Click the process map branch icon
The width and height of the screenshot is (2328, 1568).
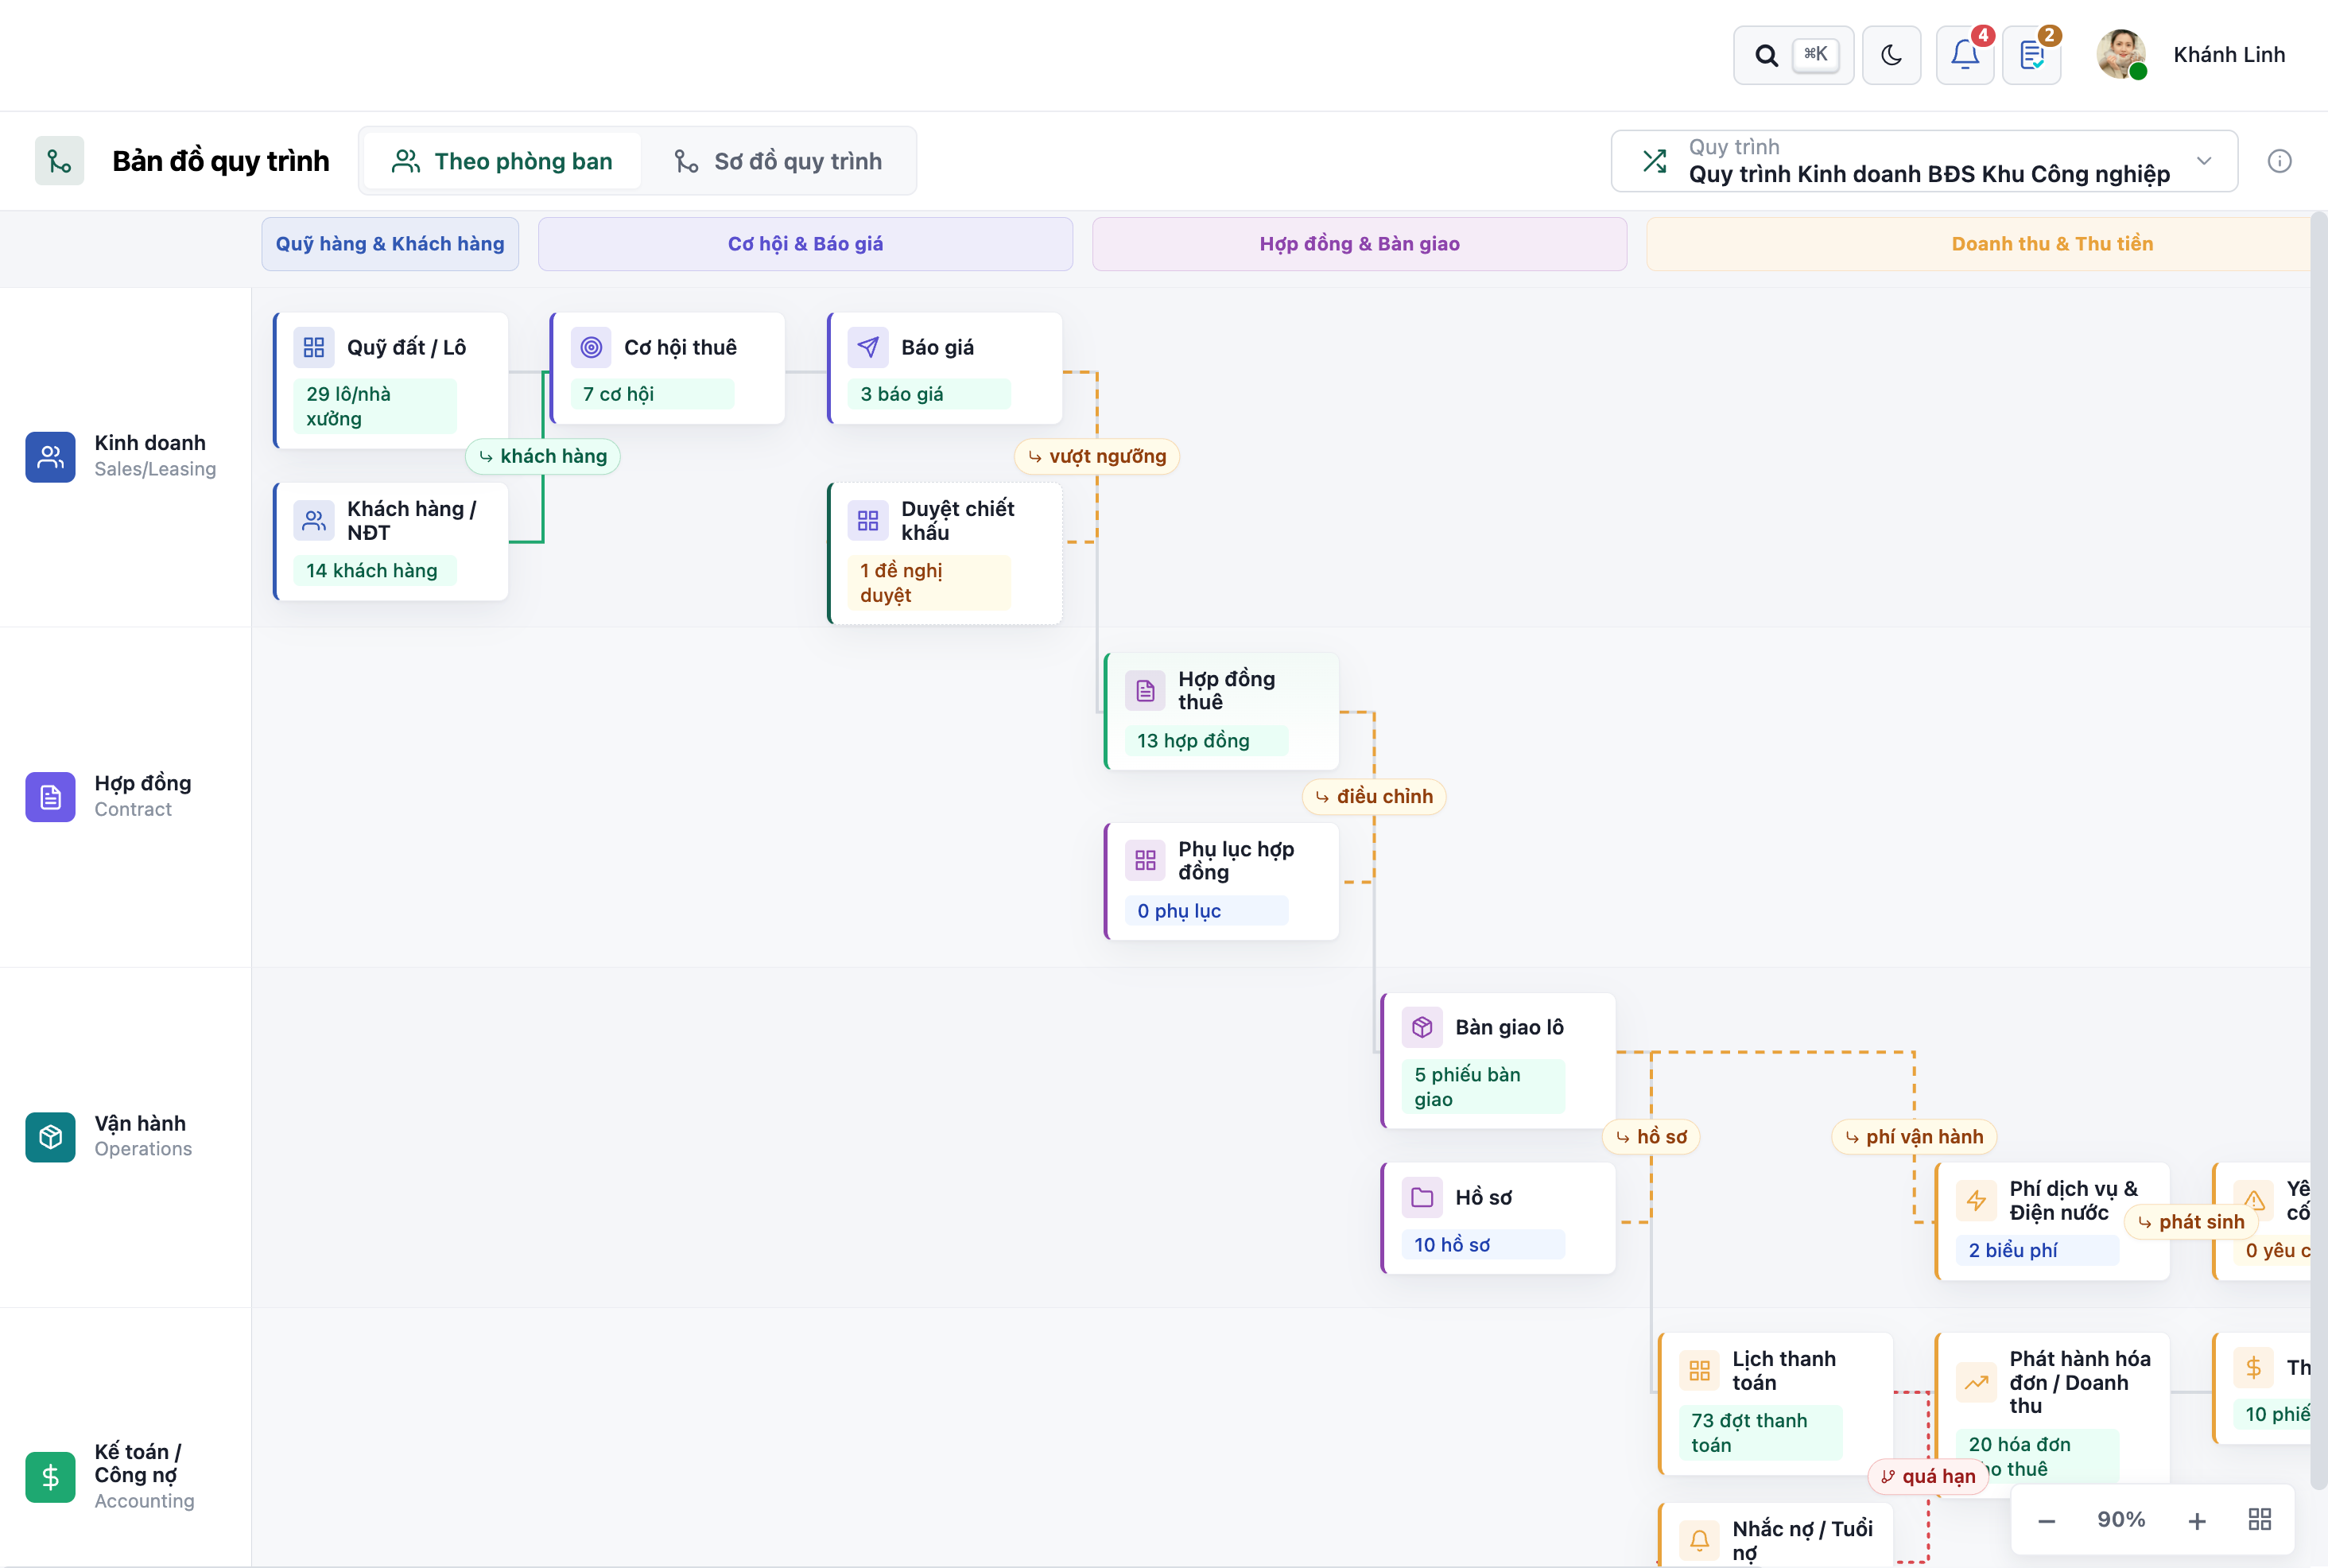[x=60, y=161]
